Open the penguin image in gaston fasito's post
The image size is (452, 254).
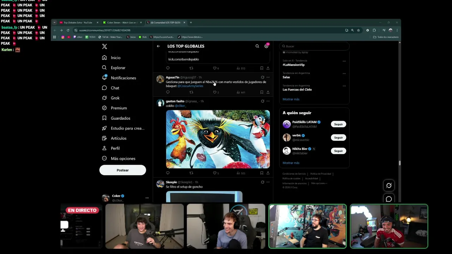click(x=218, y=139)
